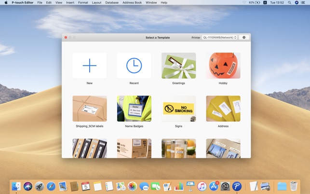Expand the Printer QL-1110NWB dropdown
The width and height of the screenshot is (310, 194).
tap(220, 37)
